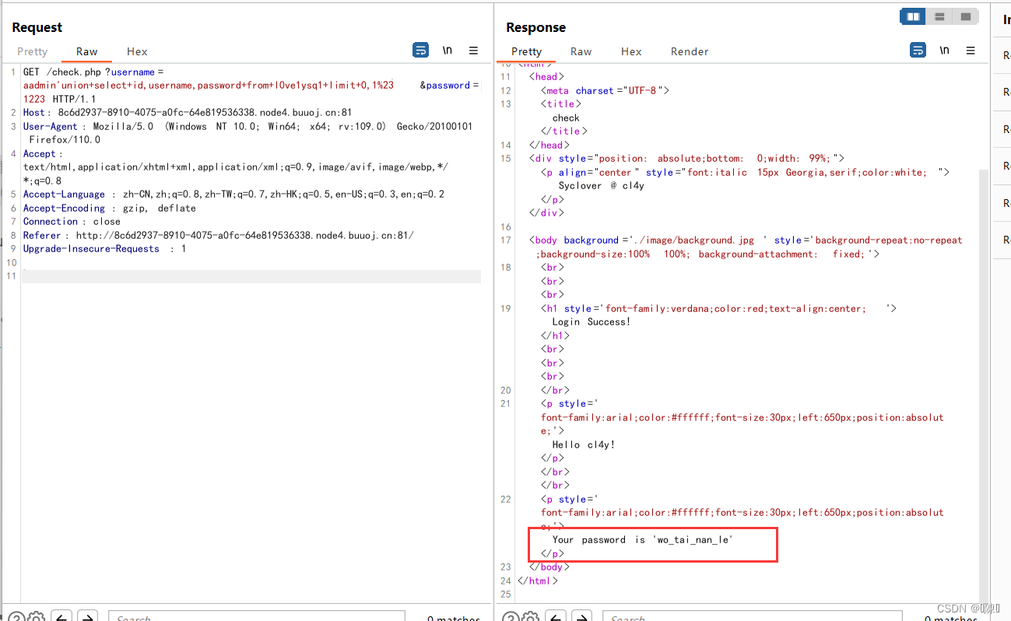Click the Request search help icon

pos(16,618)
